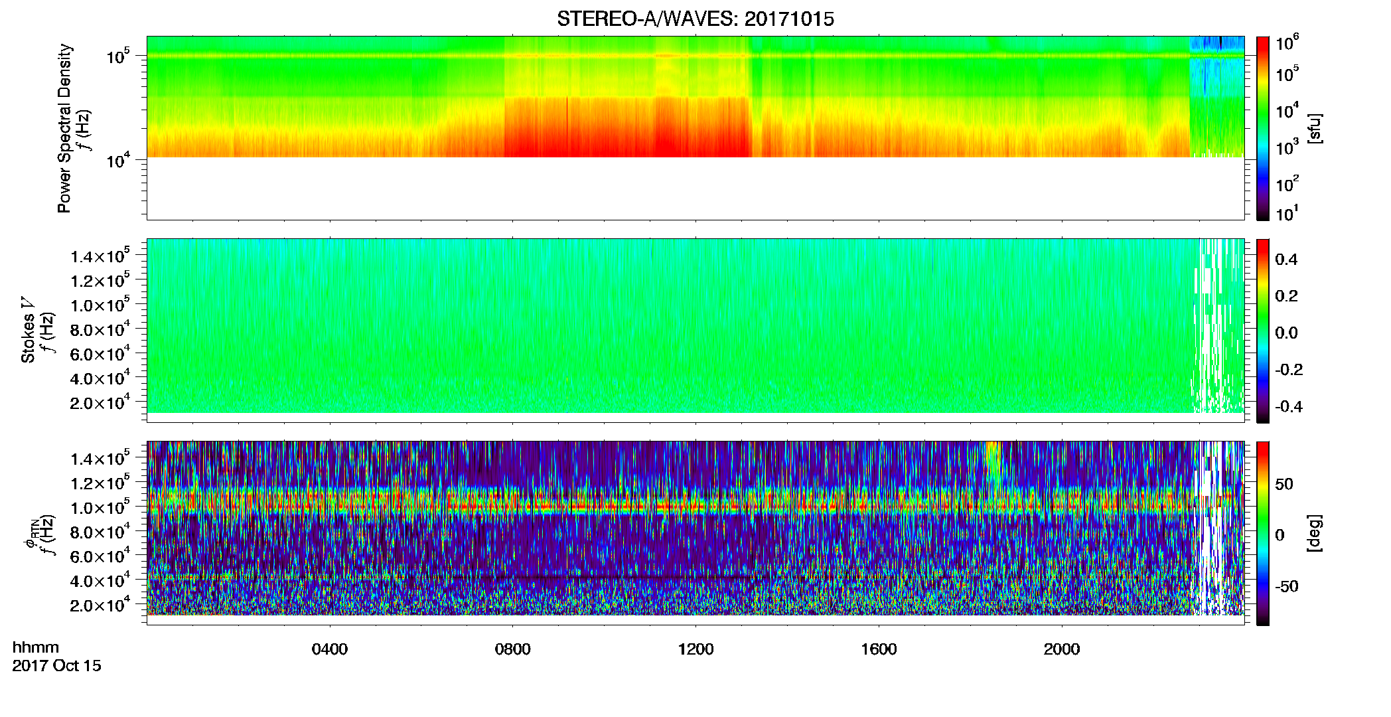1391x717 pixels.
Task: Select the 1200 time axis label
Action: tap(695, 649)
